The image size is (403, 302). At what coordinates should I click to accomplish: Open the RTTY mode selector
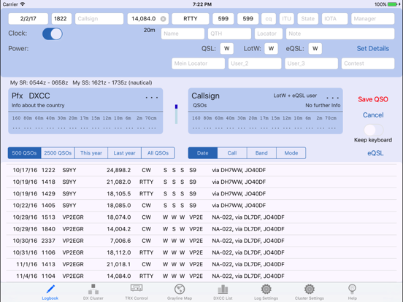click(191, 19)
